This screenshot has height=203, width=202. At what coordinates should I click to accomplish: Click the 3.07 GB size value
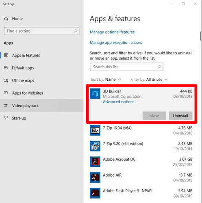(186, 159)
